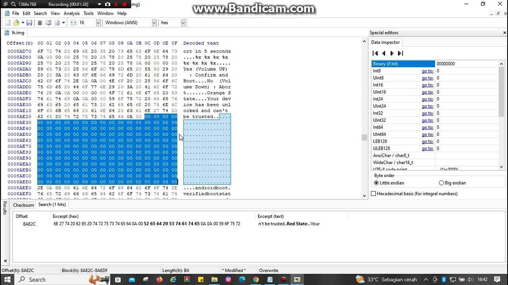Click the Open RAM icon in toolbar

tap(40, 23)
